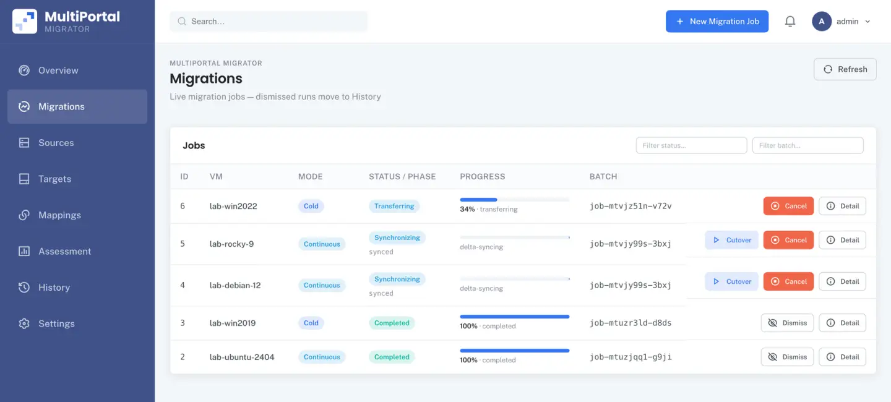This screenshot has height=402, width=891.
Task: Go to Settings in the sidebar
Action: click(x=77, y=323)
